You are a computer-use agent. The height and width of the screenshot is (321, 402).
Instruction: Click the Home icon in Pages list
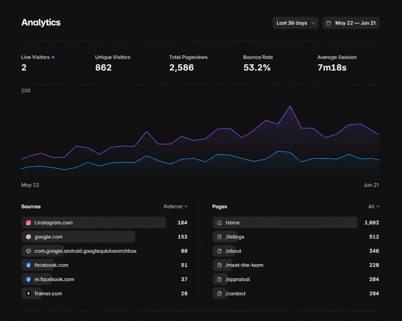[220, 223]
